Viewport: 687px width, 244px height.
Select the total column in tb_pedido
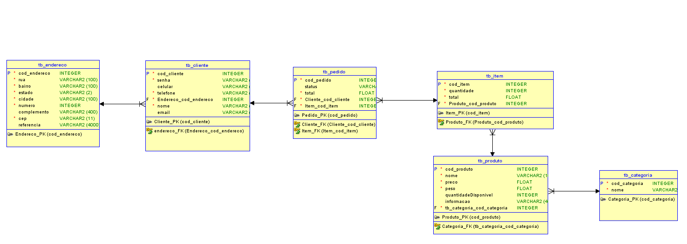point(335,93)
